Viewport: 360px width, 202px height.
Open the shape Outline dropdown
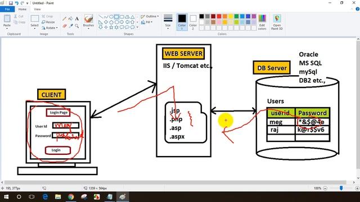[x=150, y=16]
